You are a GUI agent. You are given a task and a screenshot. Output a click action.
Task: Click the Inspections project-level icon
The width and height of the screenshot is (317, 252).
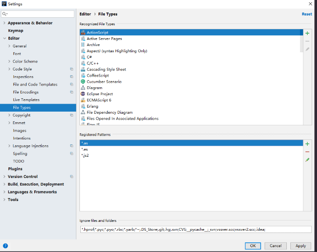[x=71, y=77]
